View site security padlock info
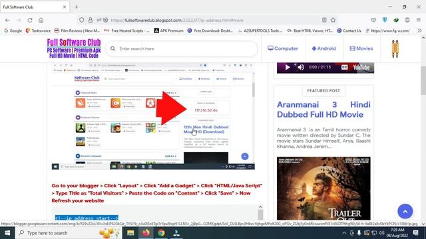The width and height of the screenshot is (426, 239). (91, 20)
